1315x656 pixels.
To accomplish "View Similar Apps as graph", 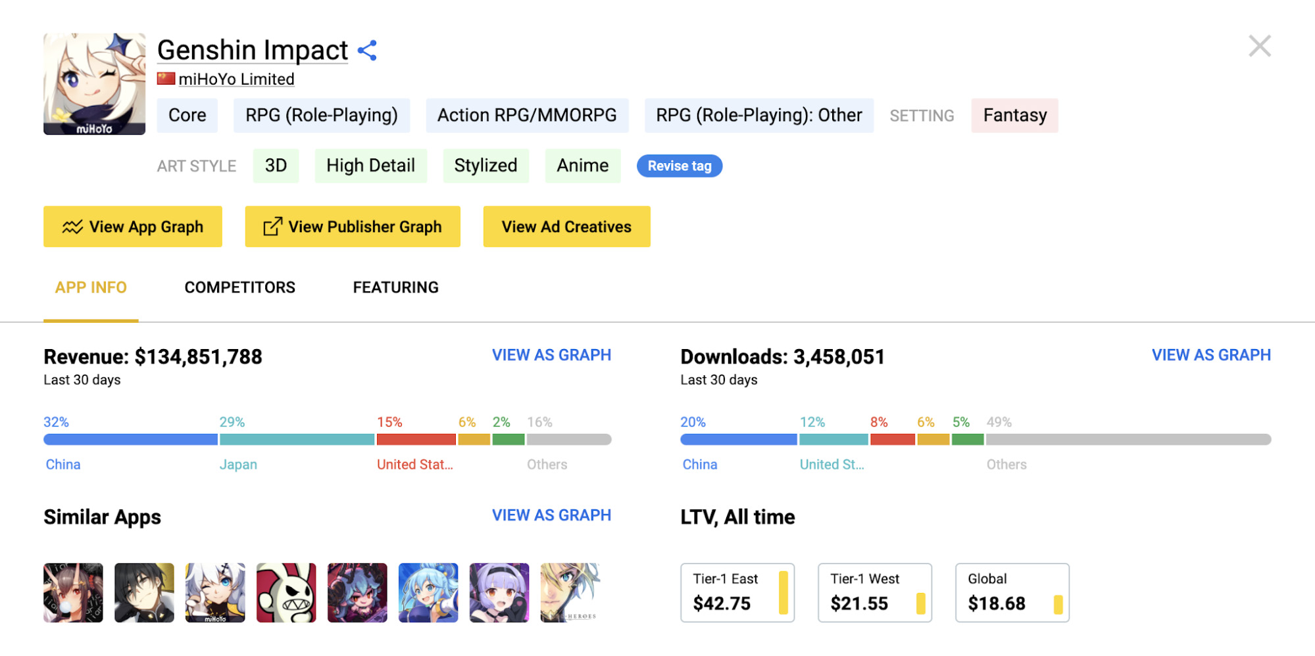I will coord(551,515).
